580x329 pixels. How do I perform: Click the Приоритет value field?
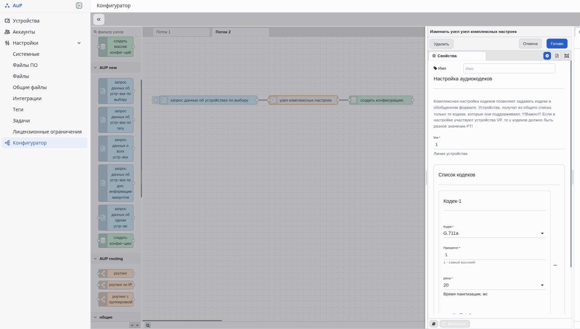pos(494,255)
